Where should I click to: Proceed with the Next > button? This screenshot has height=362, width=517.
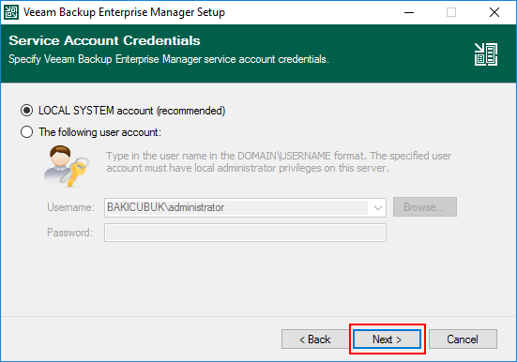pyautogui.click(x=388, y=339)
